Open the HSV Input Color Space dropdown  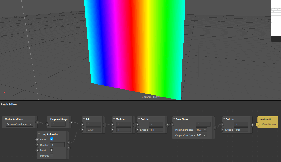point(201,130)
